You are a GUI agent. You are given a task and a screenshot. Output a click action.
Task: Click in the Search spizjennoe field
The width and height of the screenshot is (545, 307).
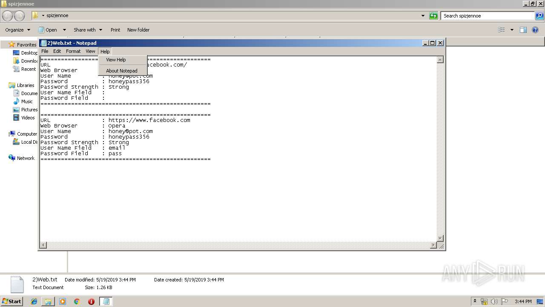(488, 16)
